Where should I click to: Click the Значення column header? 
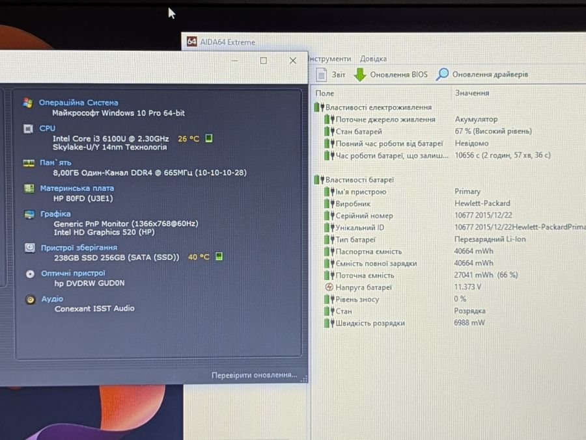click(x=471, y=93)
